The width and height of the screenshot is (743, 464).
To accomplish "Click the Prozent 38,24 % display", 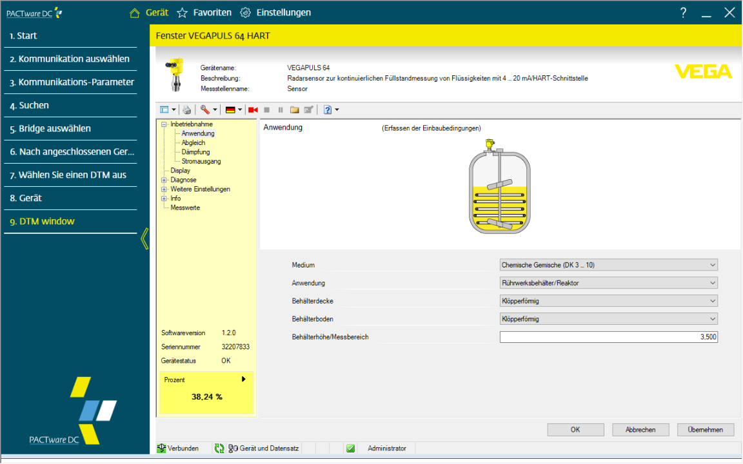I will tap(206, 391).
